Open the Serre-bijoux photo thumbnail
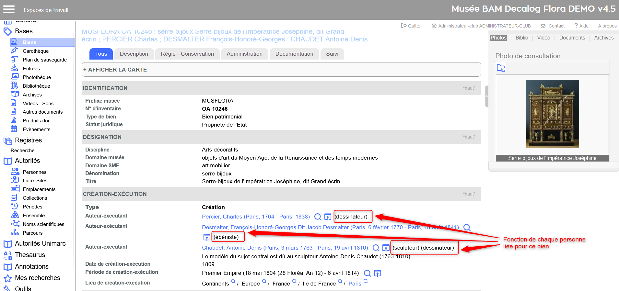Image resolution: width=619 pixels, height=291 pixels. point(552,114)
